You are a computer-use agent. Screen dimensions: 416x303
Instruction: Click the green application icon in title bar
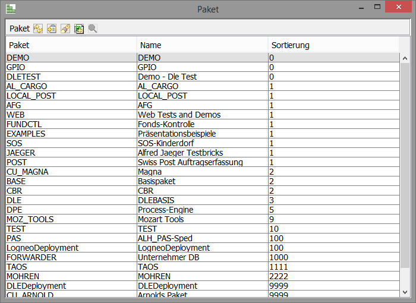(x=11, y=9)
